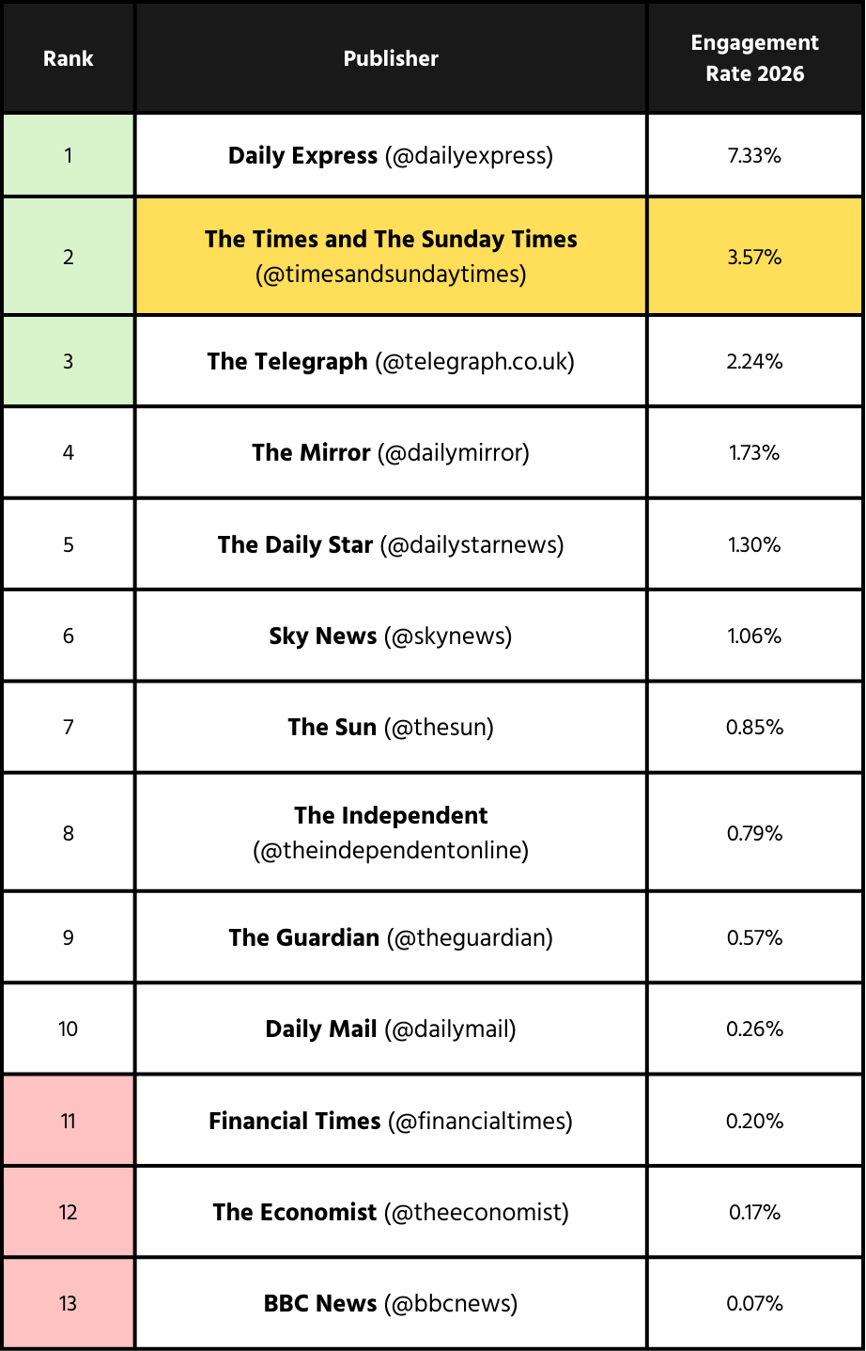The image size is (866, 1351).
Task: Click the red rank 13 cell
Action: 69,1303
